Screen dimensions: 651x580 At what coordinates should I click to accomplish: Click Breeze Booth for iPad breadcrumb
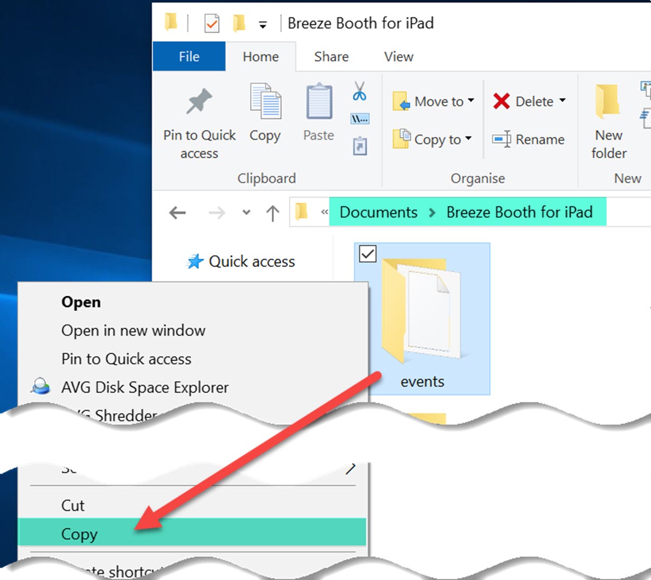coord(519,212)
